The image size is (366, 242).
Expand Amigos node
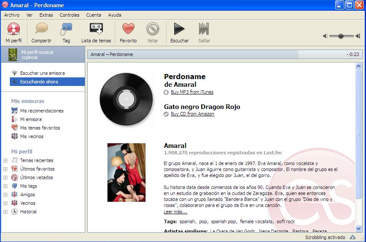point(6,195)
